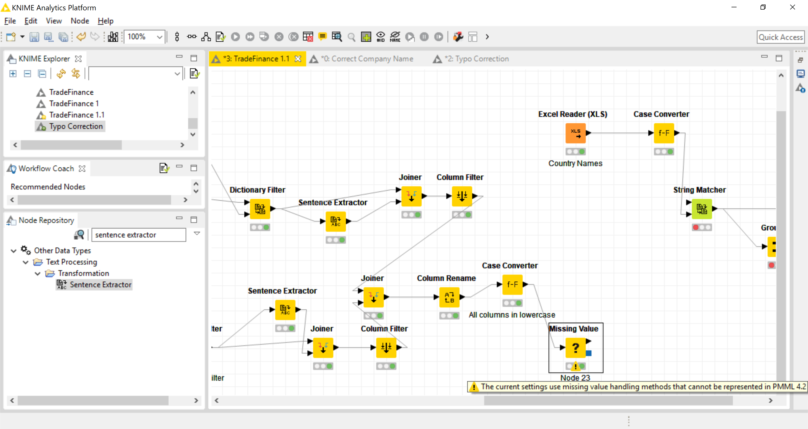Toggle hiding node names with NAME eye icon
This screenshot has width=808, height=429.
coord(395,37)
